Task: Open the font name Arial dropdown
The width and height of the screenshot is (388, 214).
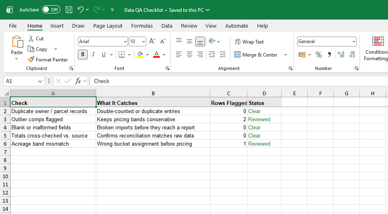Action: point(125,41)
